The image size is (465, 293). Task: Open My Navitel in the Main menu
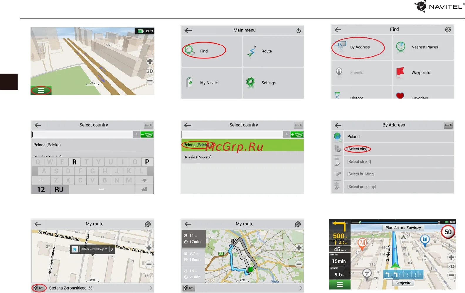212,83
